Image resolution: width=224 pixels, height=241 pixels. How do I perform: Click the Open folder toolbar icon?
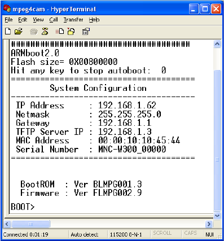pyautogui.click(x=19, y=32)
